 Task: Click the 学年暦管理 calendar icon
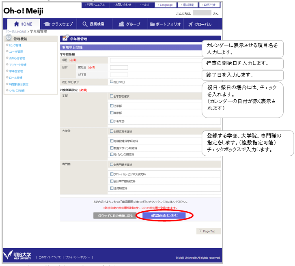(65, 38)
